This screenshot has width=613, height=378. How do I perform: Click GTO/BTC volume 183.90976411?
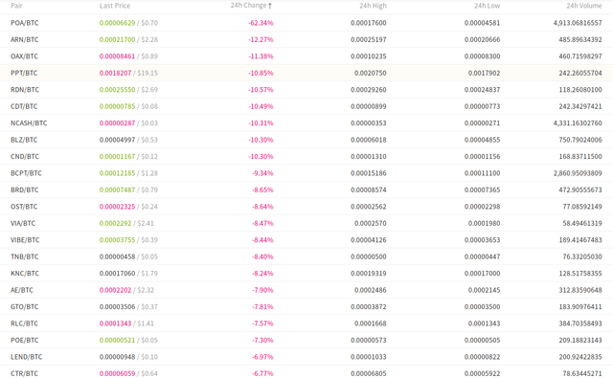point(580,307)
